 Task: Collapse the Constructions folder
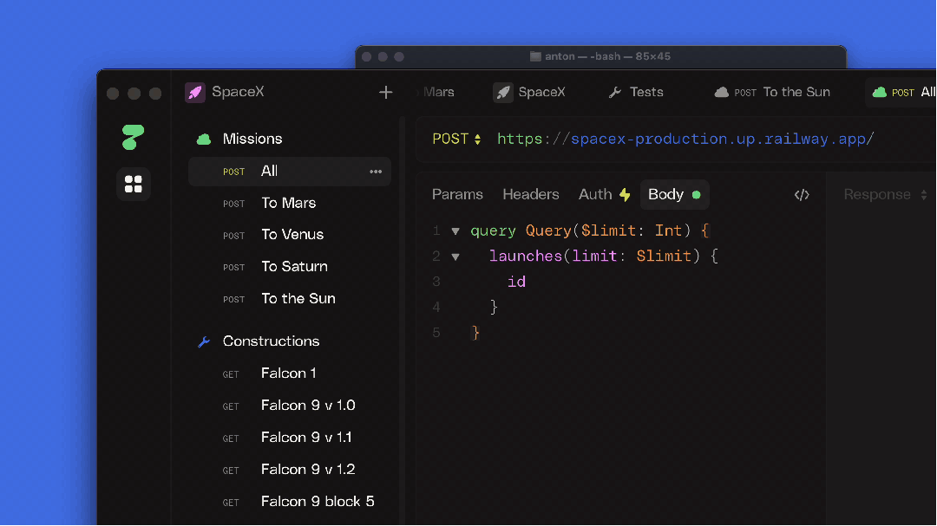(x=271, y=341)
